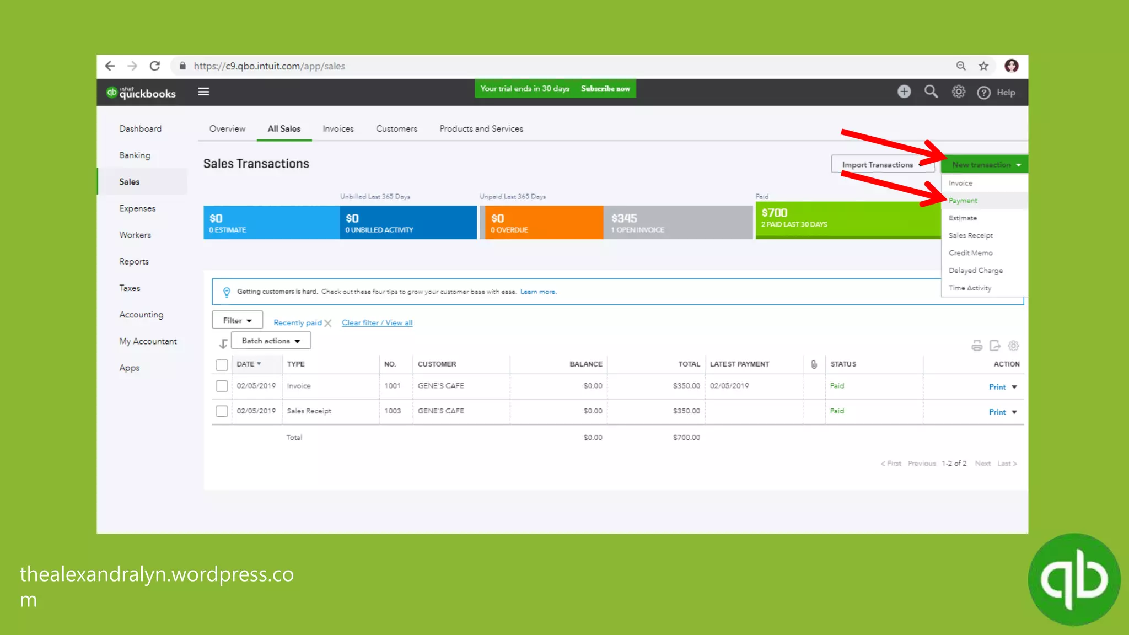Image resolution: width=1129 pixels, height=635 pixels.
Task: Click the Help question mark icon
Action: 984,93
